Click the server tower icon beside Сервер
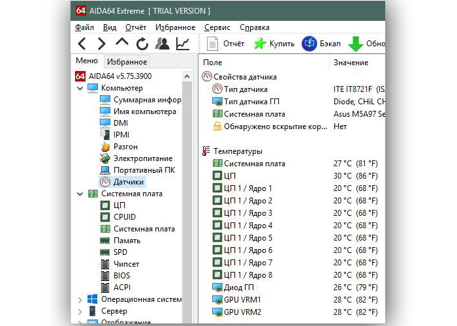457x326 pixels. point(93,311)
